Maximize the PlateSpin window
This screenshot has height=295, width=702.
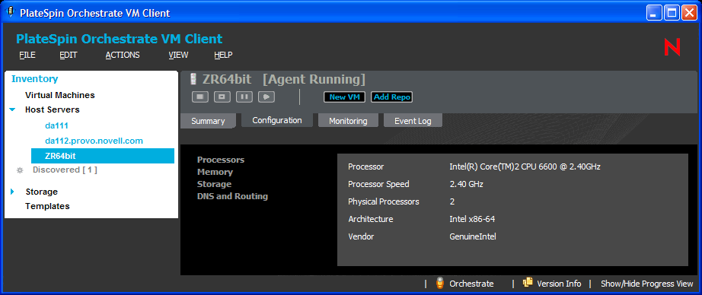pos(672,13)
